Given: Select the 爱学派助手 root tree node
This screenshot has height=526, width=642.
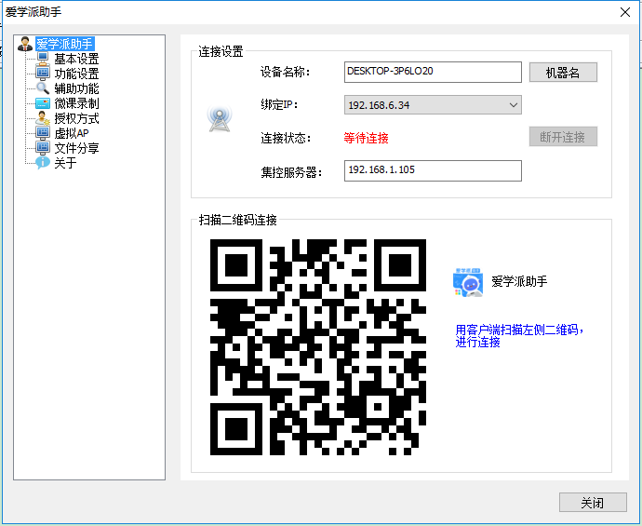Looking at the screenshot, I should tap(65, 44).
